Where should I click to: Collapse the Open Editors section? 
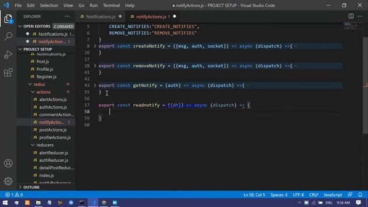pos(20,26)
